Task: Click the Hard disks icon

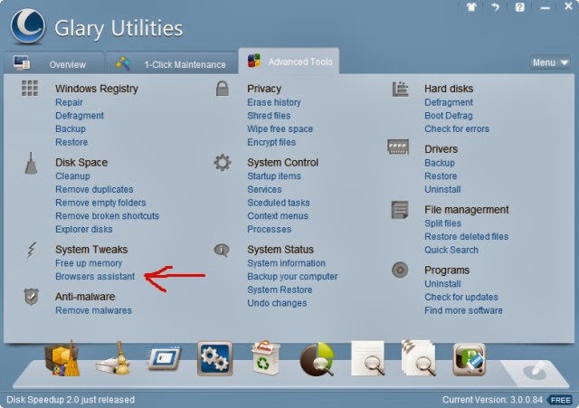Action: 400,89
